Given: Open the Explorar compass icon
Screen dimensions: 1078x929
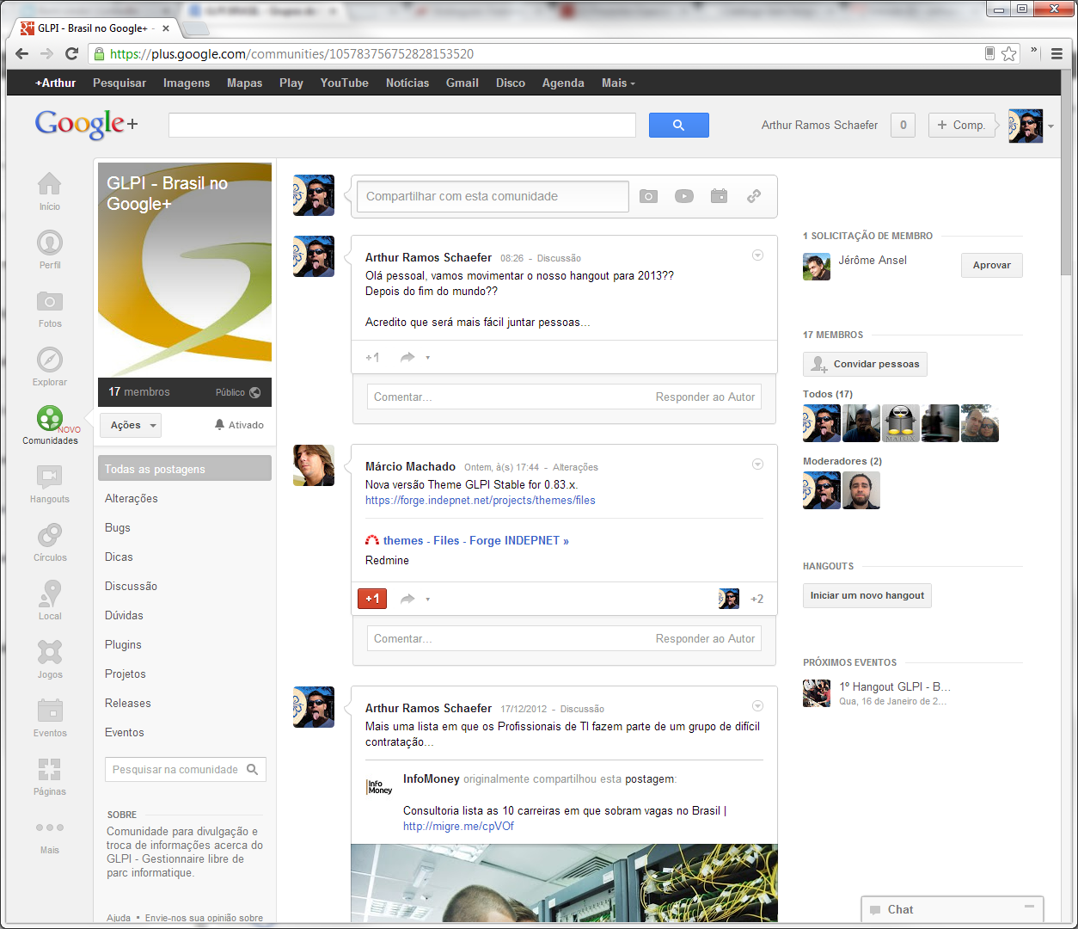Looking at the screenshot, I should [50, 360].
